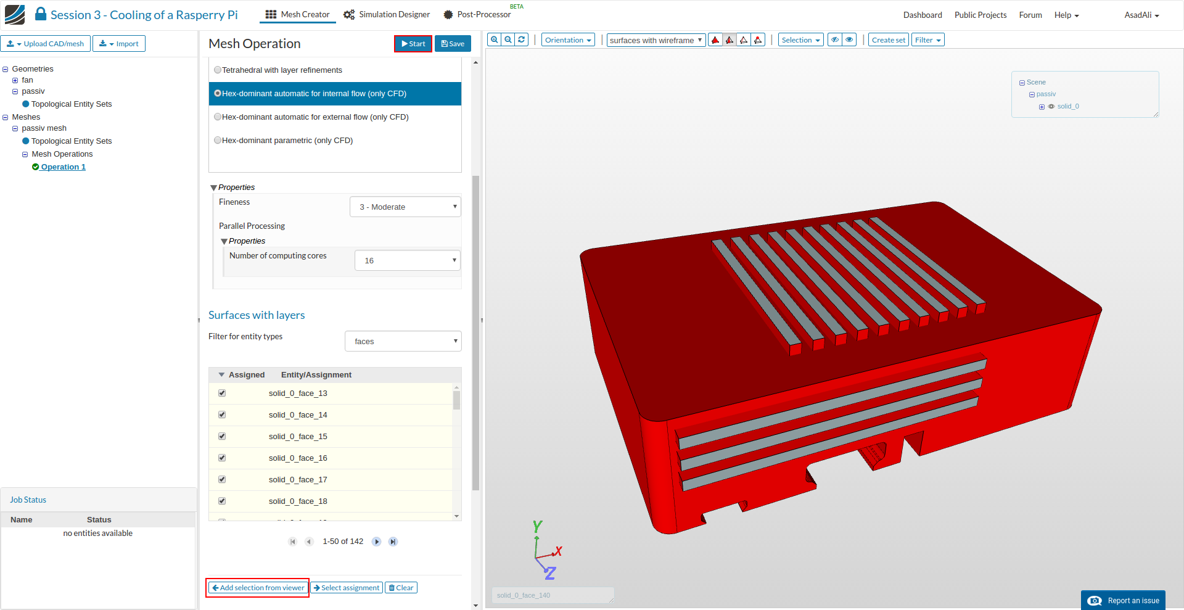Click the mesh operation panel vertical scrollbar

click(x=475, y=333)
